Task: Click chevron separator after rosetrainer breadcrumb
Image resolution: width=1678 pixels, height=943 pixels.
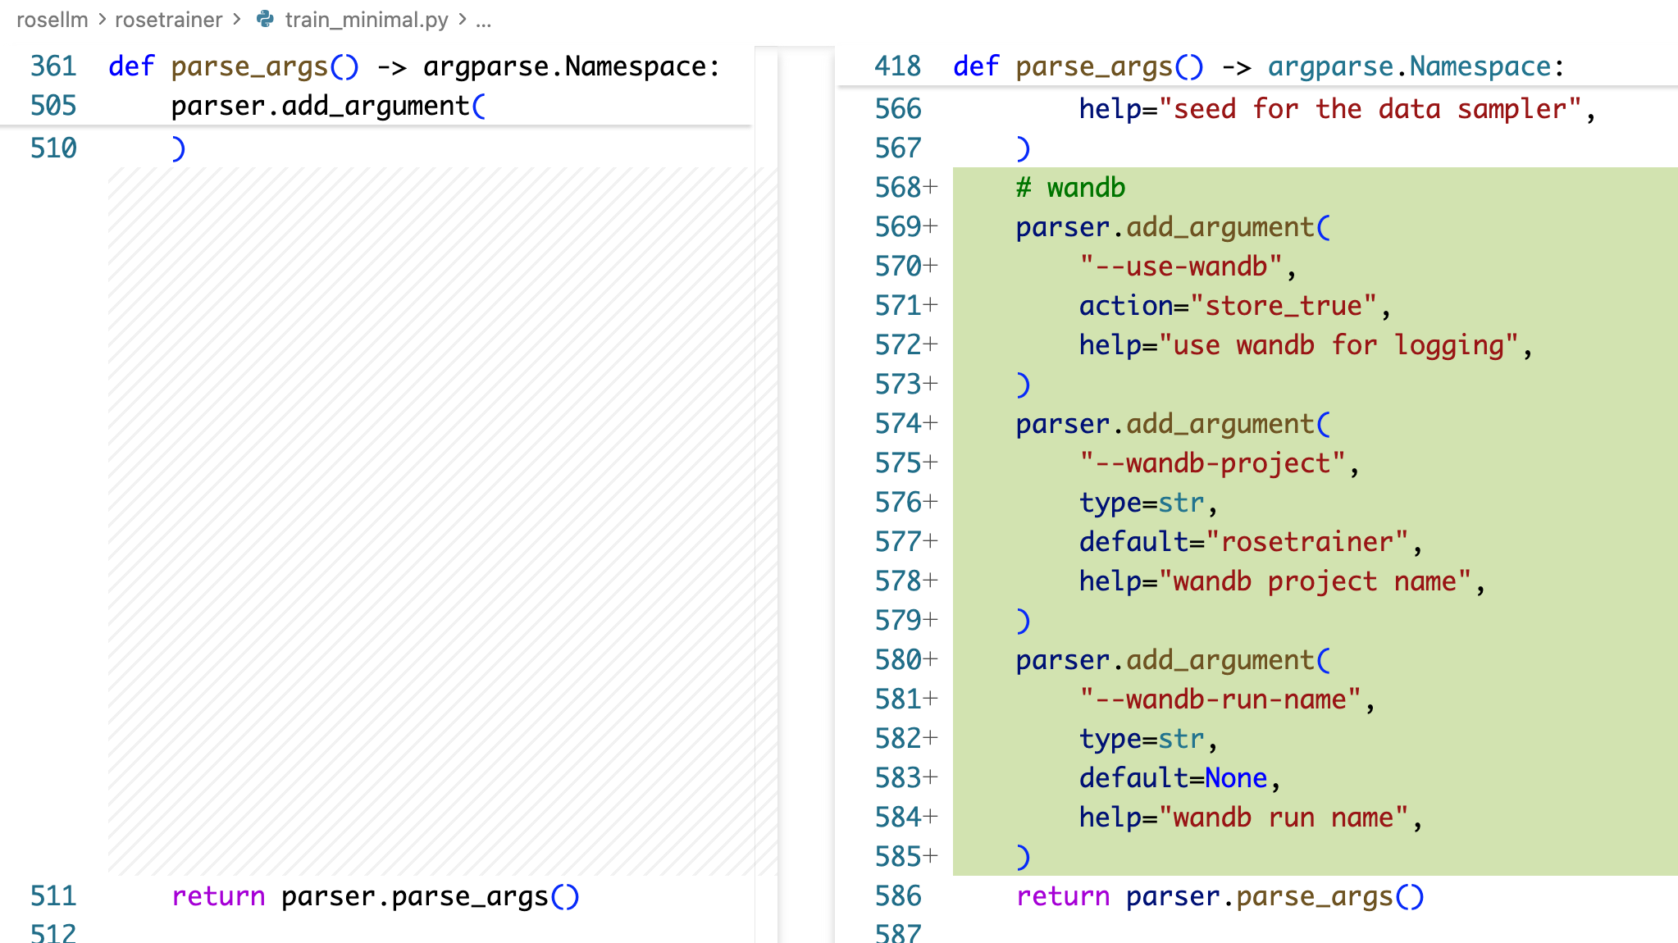Action: [237, 20]
